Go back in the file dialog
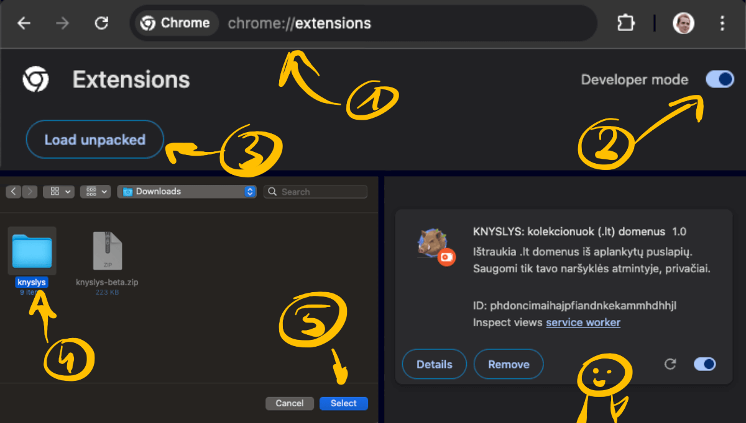This screenshot has height=423, width=746. click(x=14, y=192)
